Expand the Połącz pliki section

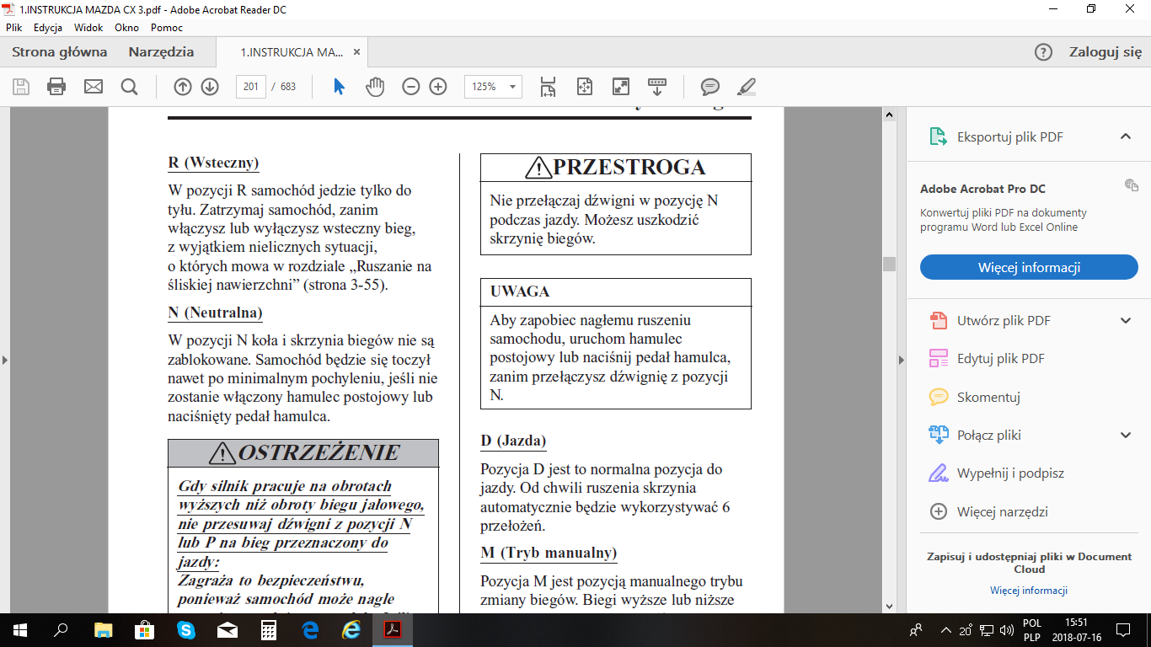click(x=1125, y=435)
